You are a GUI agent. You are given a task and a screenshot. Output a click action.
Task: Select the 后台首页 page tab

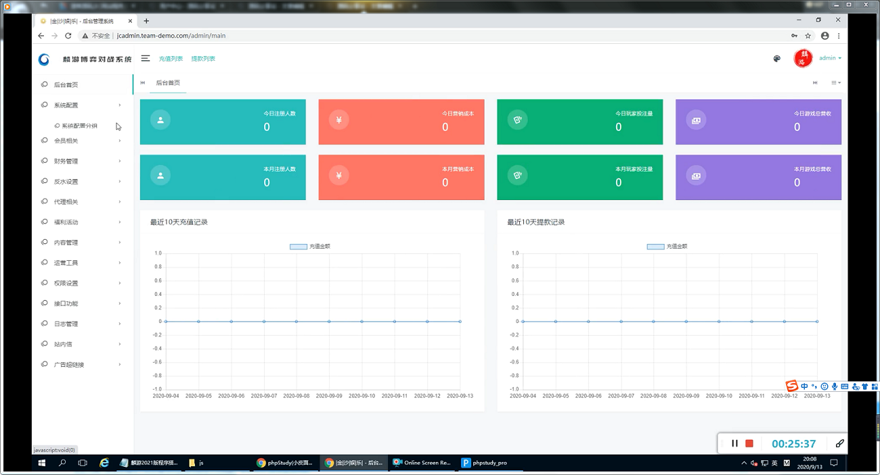coord(168,83)
